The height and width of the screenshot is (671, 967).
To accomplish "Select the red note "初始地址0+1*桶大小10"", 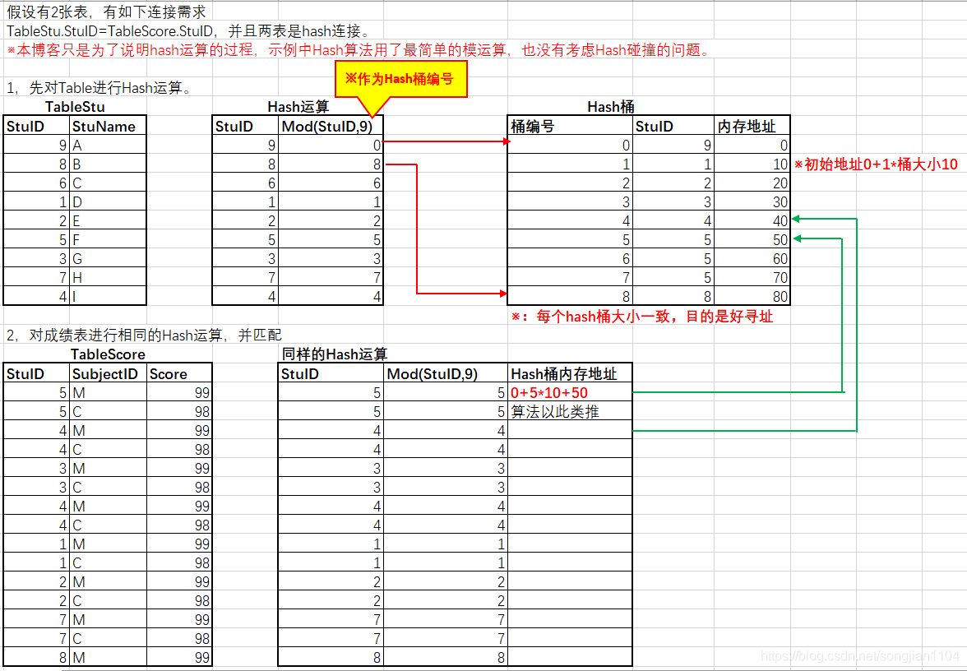I will coord(874,164).
